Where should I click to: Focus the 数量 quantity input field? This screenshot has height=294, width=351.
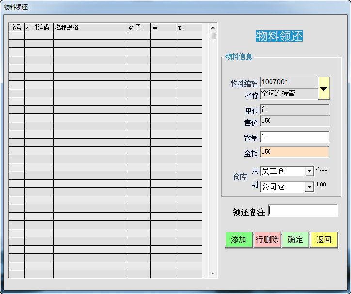pyautogui.click(x=295, y=137)
